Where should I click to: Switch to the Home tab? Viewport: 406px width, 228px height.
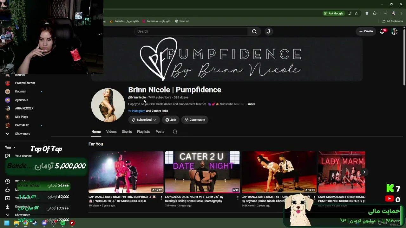[96, 132]
